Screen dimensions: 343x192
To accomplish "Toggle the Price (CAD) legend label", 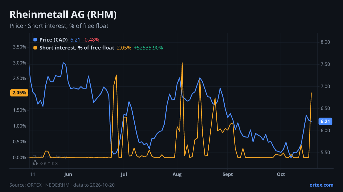I will [53, 40].
